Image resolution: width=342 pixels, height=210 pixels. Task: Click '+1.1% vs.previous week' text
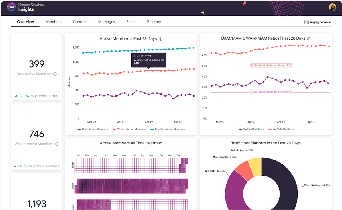(36, 166)
